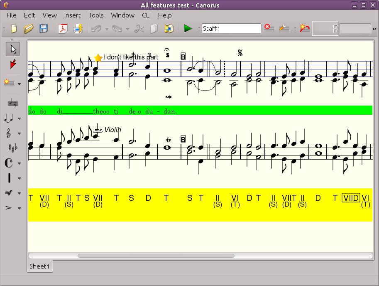Click the New document icon
Image resolution: width=379 pixels, height=286 pixels.
tap(14, 29)
